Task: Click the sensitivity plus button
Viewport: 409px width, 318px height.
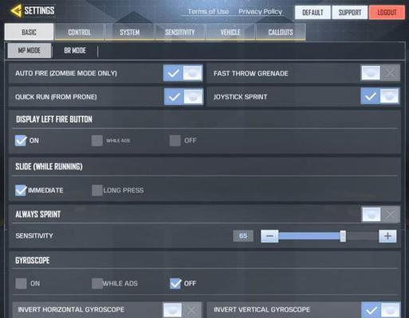Action: pos(387,236)
